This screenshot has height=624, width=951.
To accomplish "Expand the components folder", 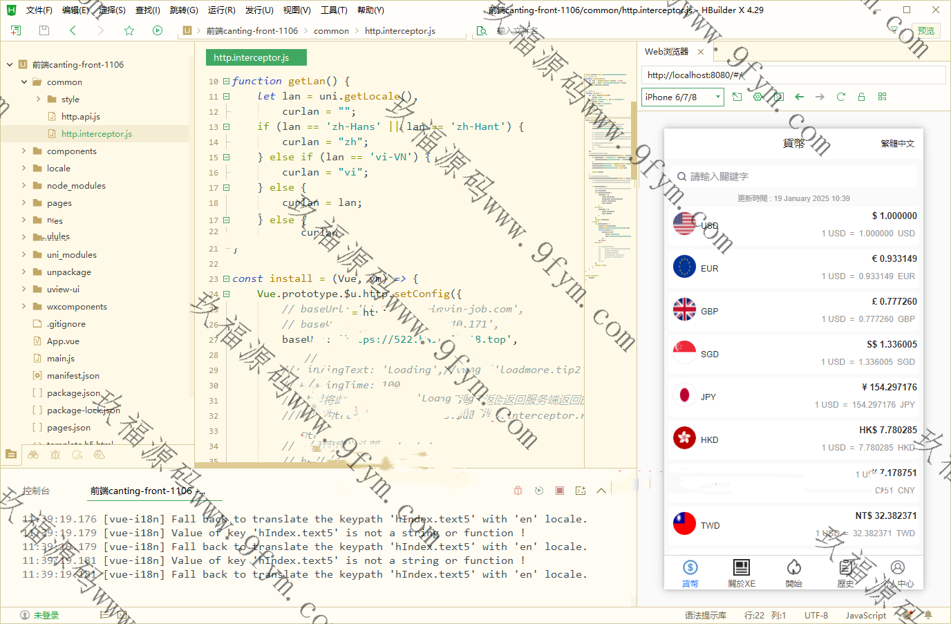I will point(24,151).
